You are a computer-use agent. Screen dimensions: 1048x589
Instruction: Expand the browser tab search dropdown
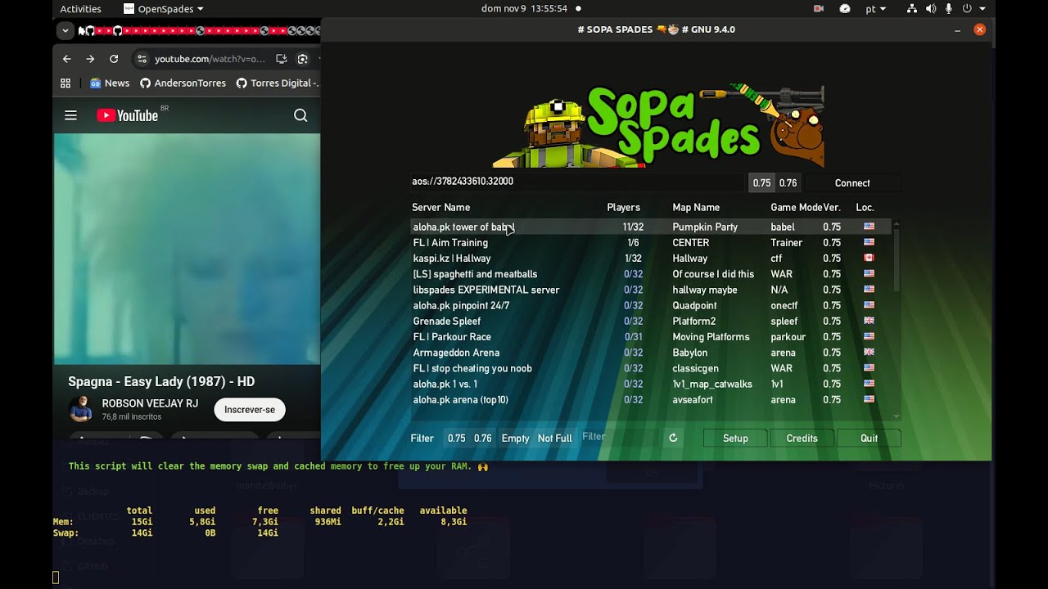coord(65,31)
